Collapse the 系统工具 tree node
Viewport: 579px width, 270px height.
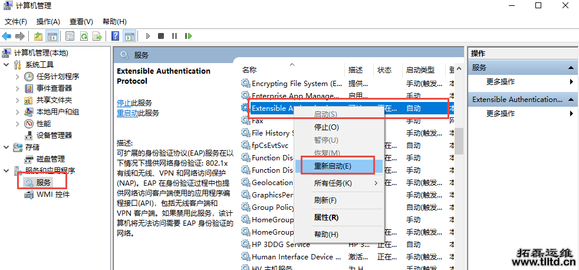[x=6, y=65]
